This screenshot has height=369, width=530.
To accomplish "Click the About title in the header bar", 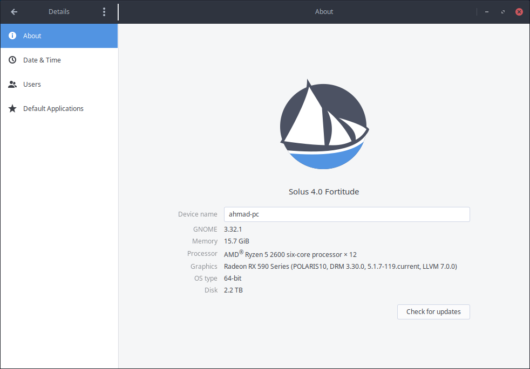I will pyautogui.click(x=324, y=12).
